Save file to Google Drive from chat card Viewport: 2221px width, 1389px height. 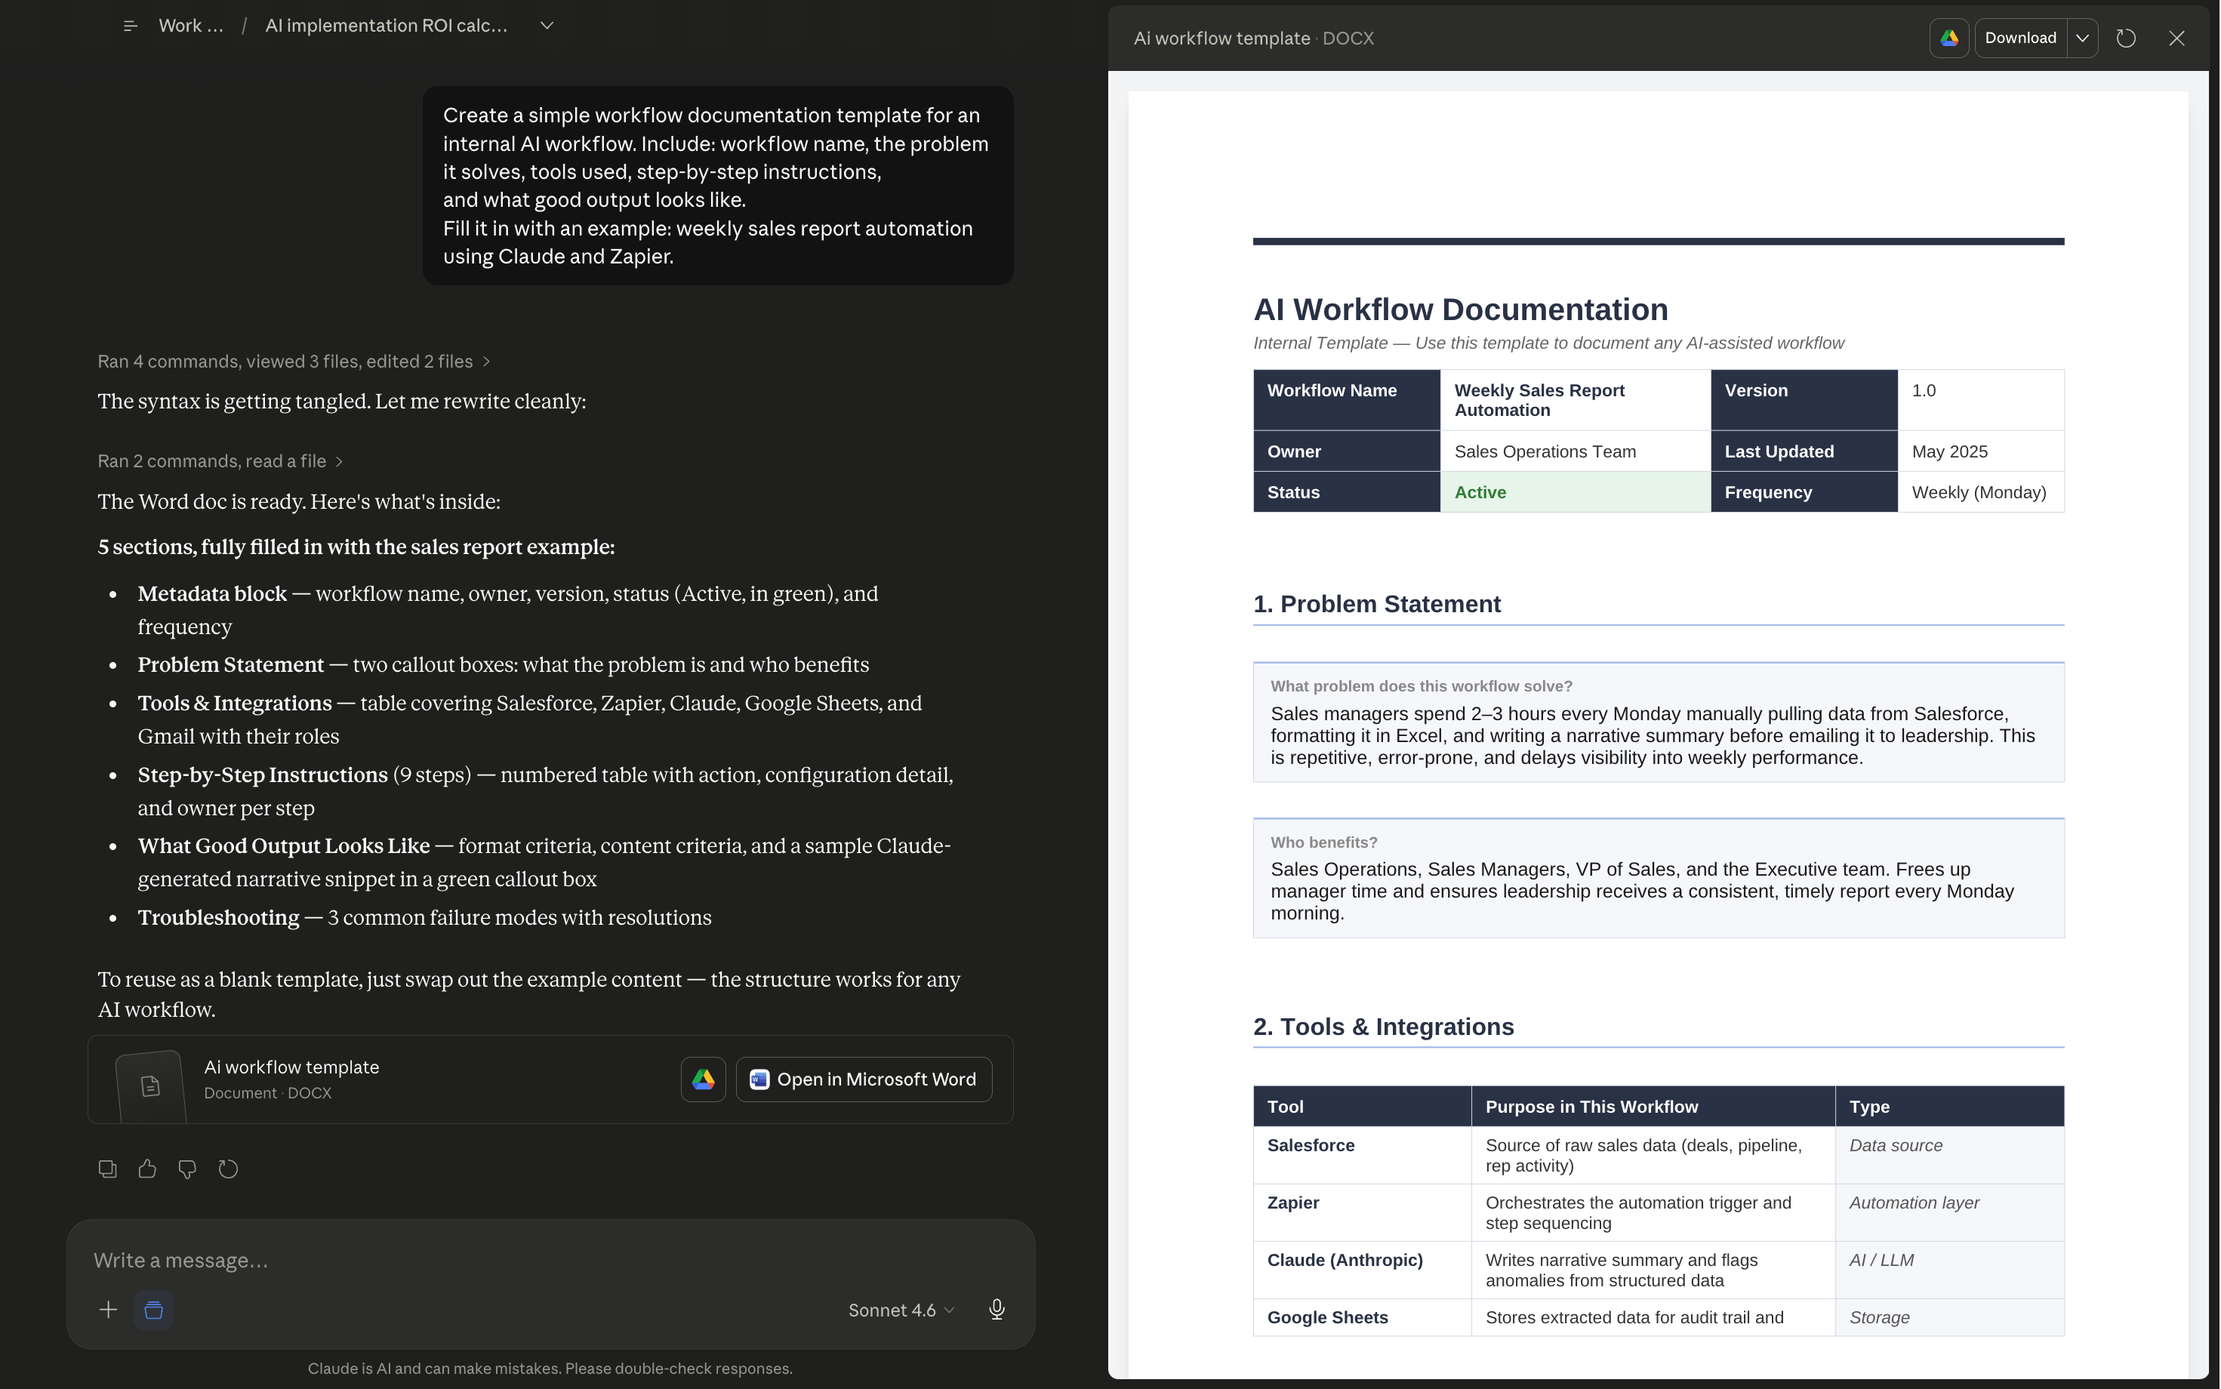(704, 1079)
